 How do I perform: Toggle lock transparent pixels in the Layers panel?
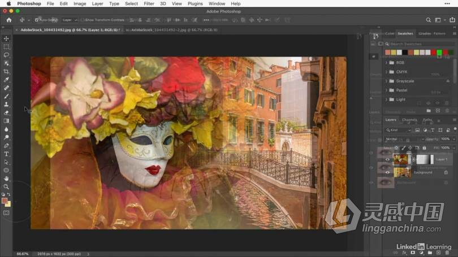[396, 148]
